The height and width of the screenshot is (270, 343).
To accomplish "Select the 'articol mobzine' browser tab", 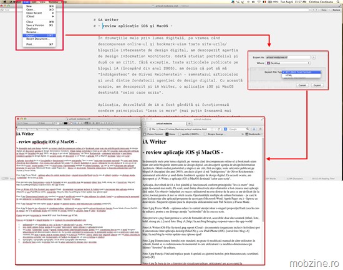I will (x=164, y=124).
